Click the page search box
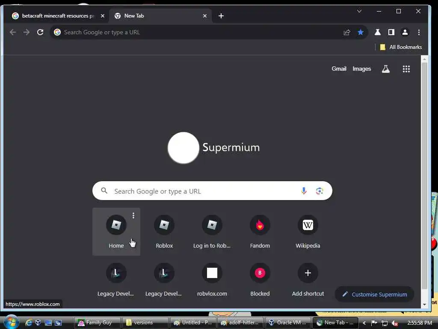Screen dimensions: 438x329 (212, 191)
